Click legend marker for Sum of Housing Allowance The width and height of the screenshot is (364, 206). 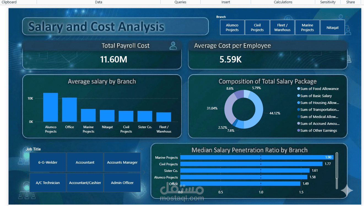coord(299,103)
